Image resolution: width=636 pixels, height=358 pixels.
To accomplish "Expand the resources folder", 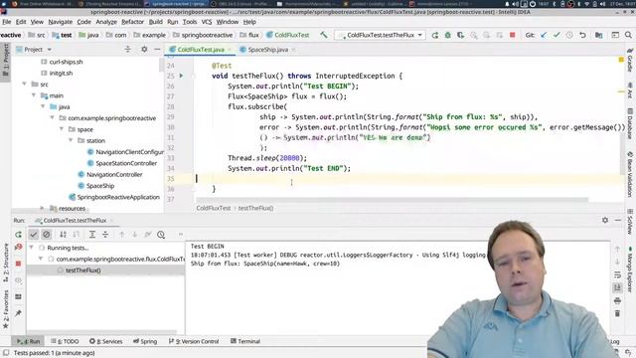I will (42, 208).
